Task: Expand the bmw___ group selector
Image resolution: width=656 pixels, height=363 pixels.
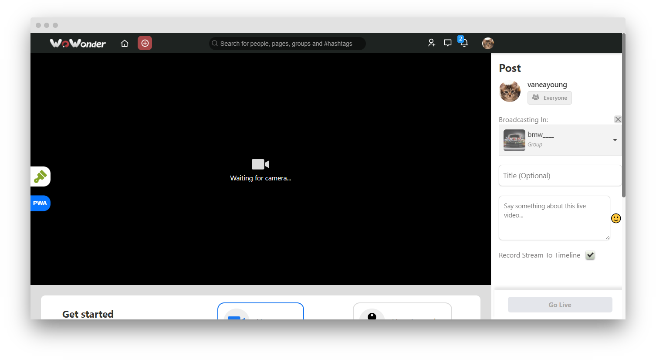Action: (560, 140)
